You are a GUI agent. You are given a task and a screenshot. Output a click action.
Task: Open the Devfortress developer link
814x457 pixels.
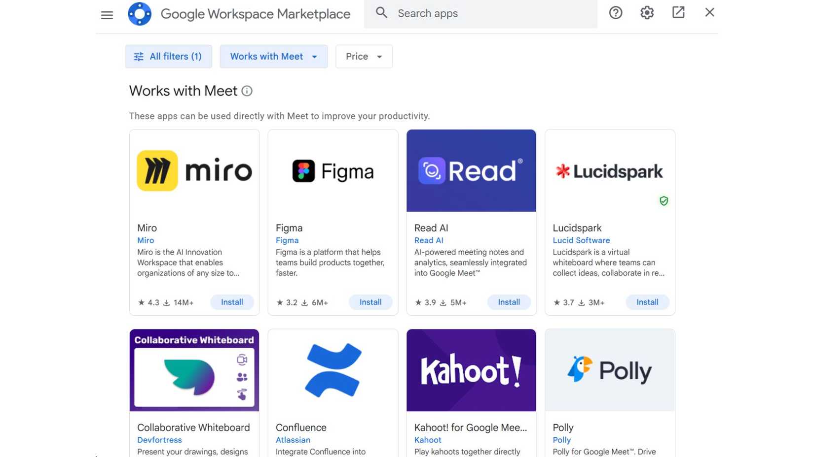click(159, 440)
